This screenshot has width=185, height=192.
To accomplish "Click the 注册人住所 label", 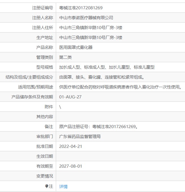I will [43, 28].
